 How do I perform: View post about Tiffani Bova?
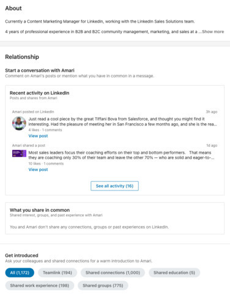[38, 136]
